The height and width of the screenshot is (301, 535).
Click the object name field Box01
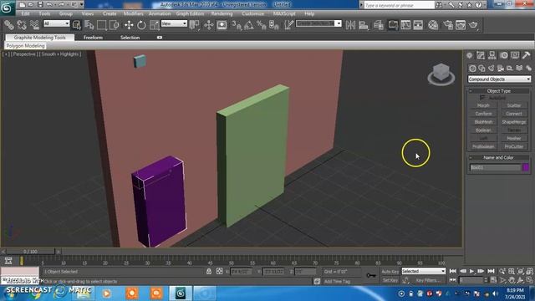click(x=495, y=167)
